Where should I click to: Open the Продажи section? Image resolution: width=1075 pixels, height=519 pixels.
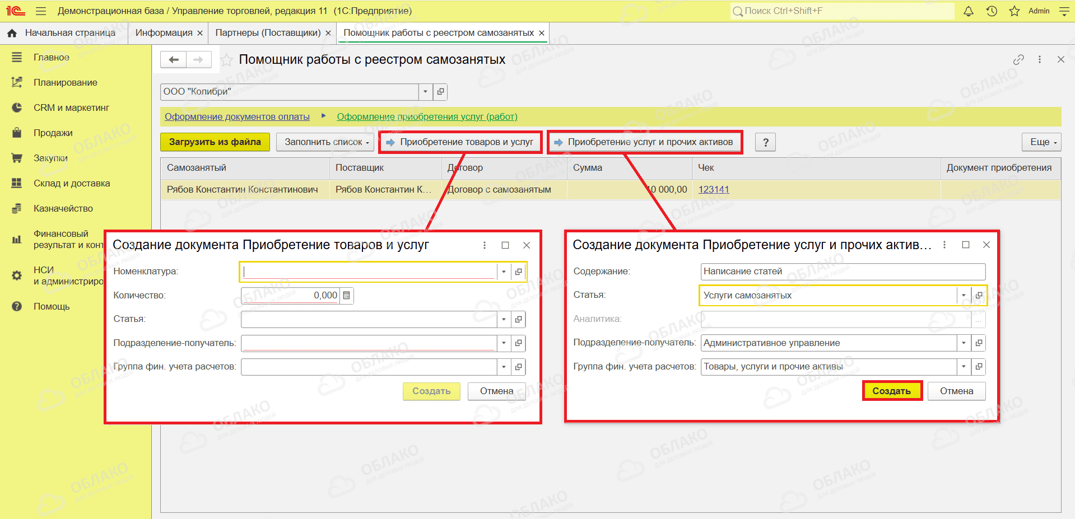click(x=53, y=133)
